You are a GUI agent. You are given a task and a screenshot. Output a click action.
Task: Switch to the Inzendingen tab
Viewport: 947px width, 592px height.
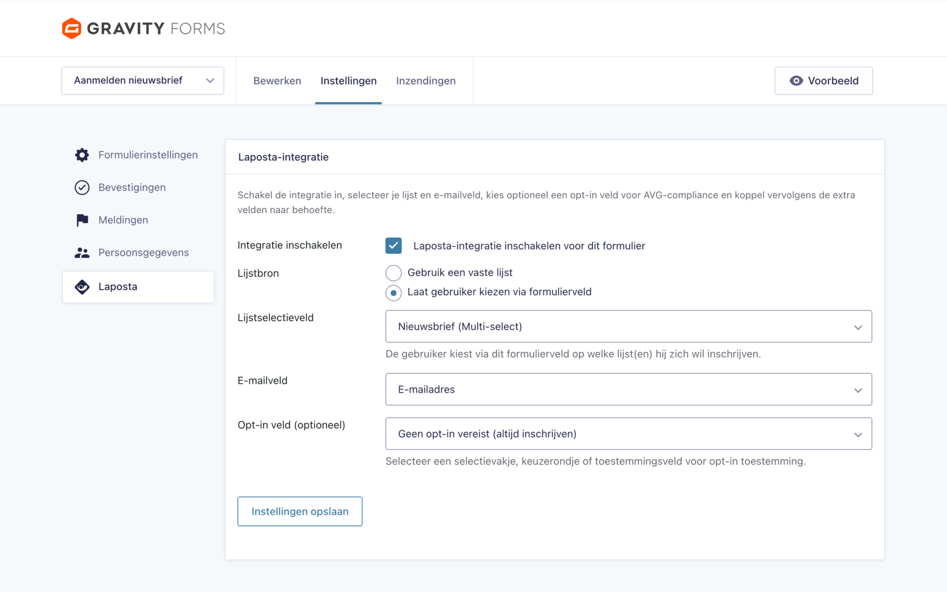426,81
